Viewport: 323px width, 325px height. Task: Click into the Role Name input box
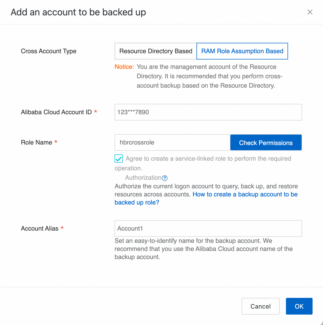tap(172, 142)
